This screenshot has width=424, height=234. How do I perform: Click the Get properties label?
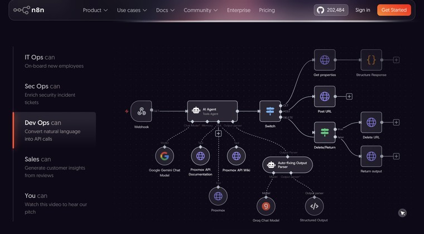point(325,75)
